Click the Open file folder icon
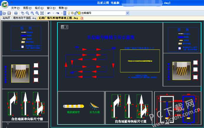Viewport: 204px width, 128px height. click(x=4, y=13)
